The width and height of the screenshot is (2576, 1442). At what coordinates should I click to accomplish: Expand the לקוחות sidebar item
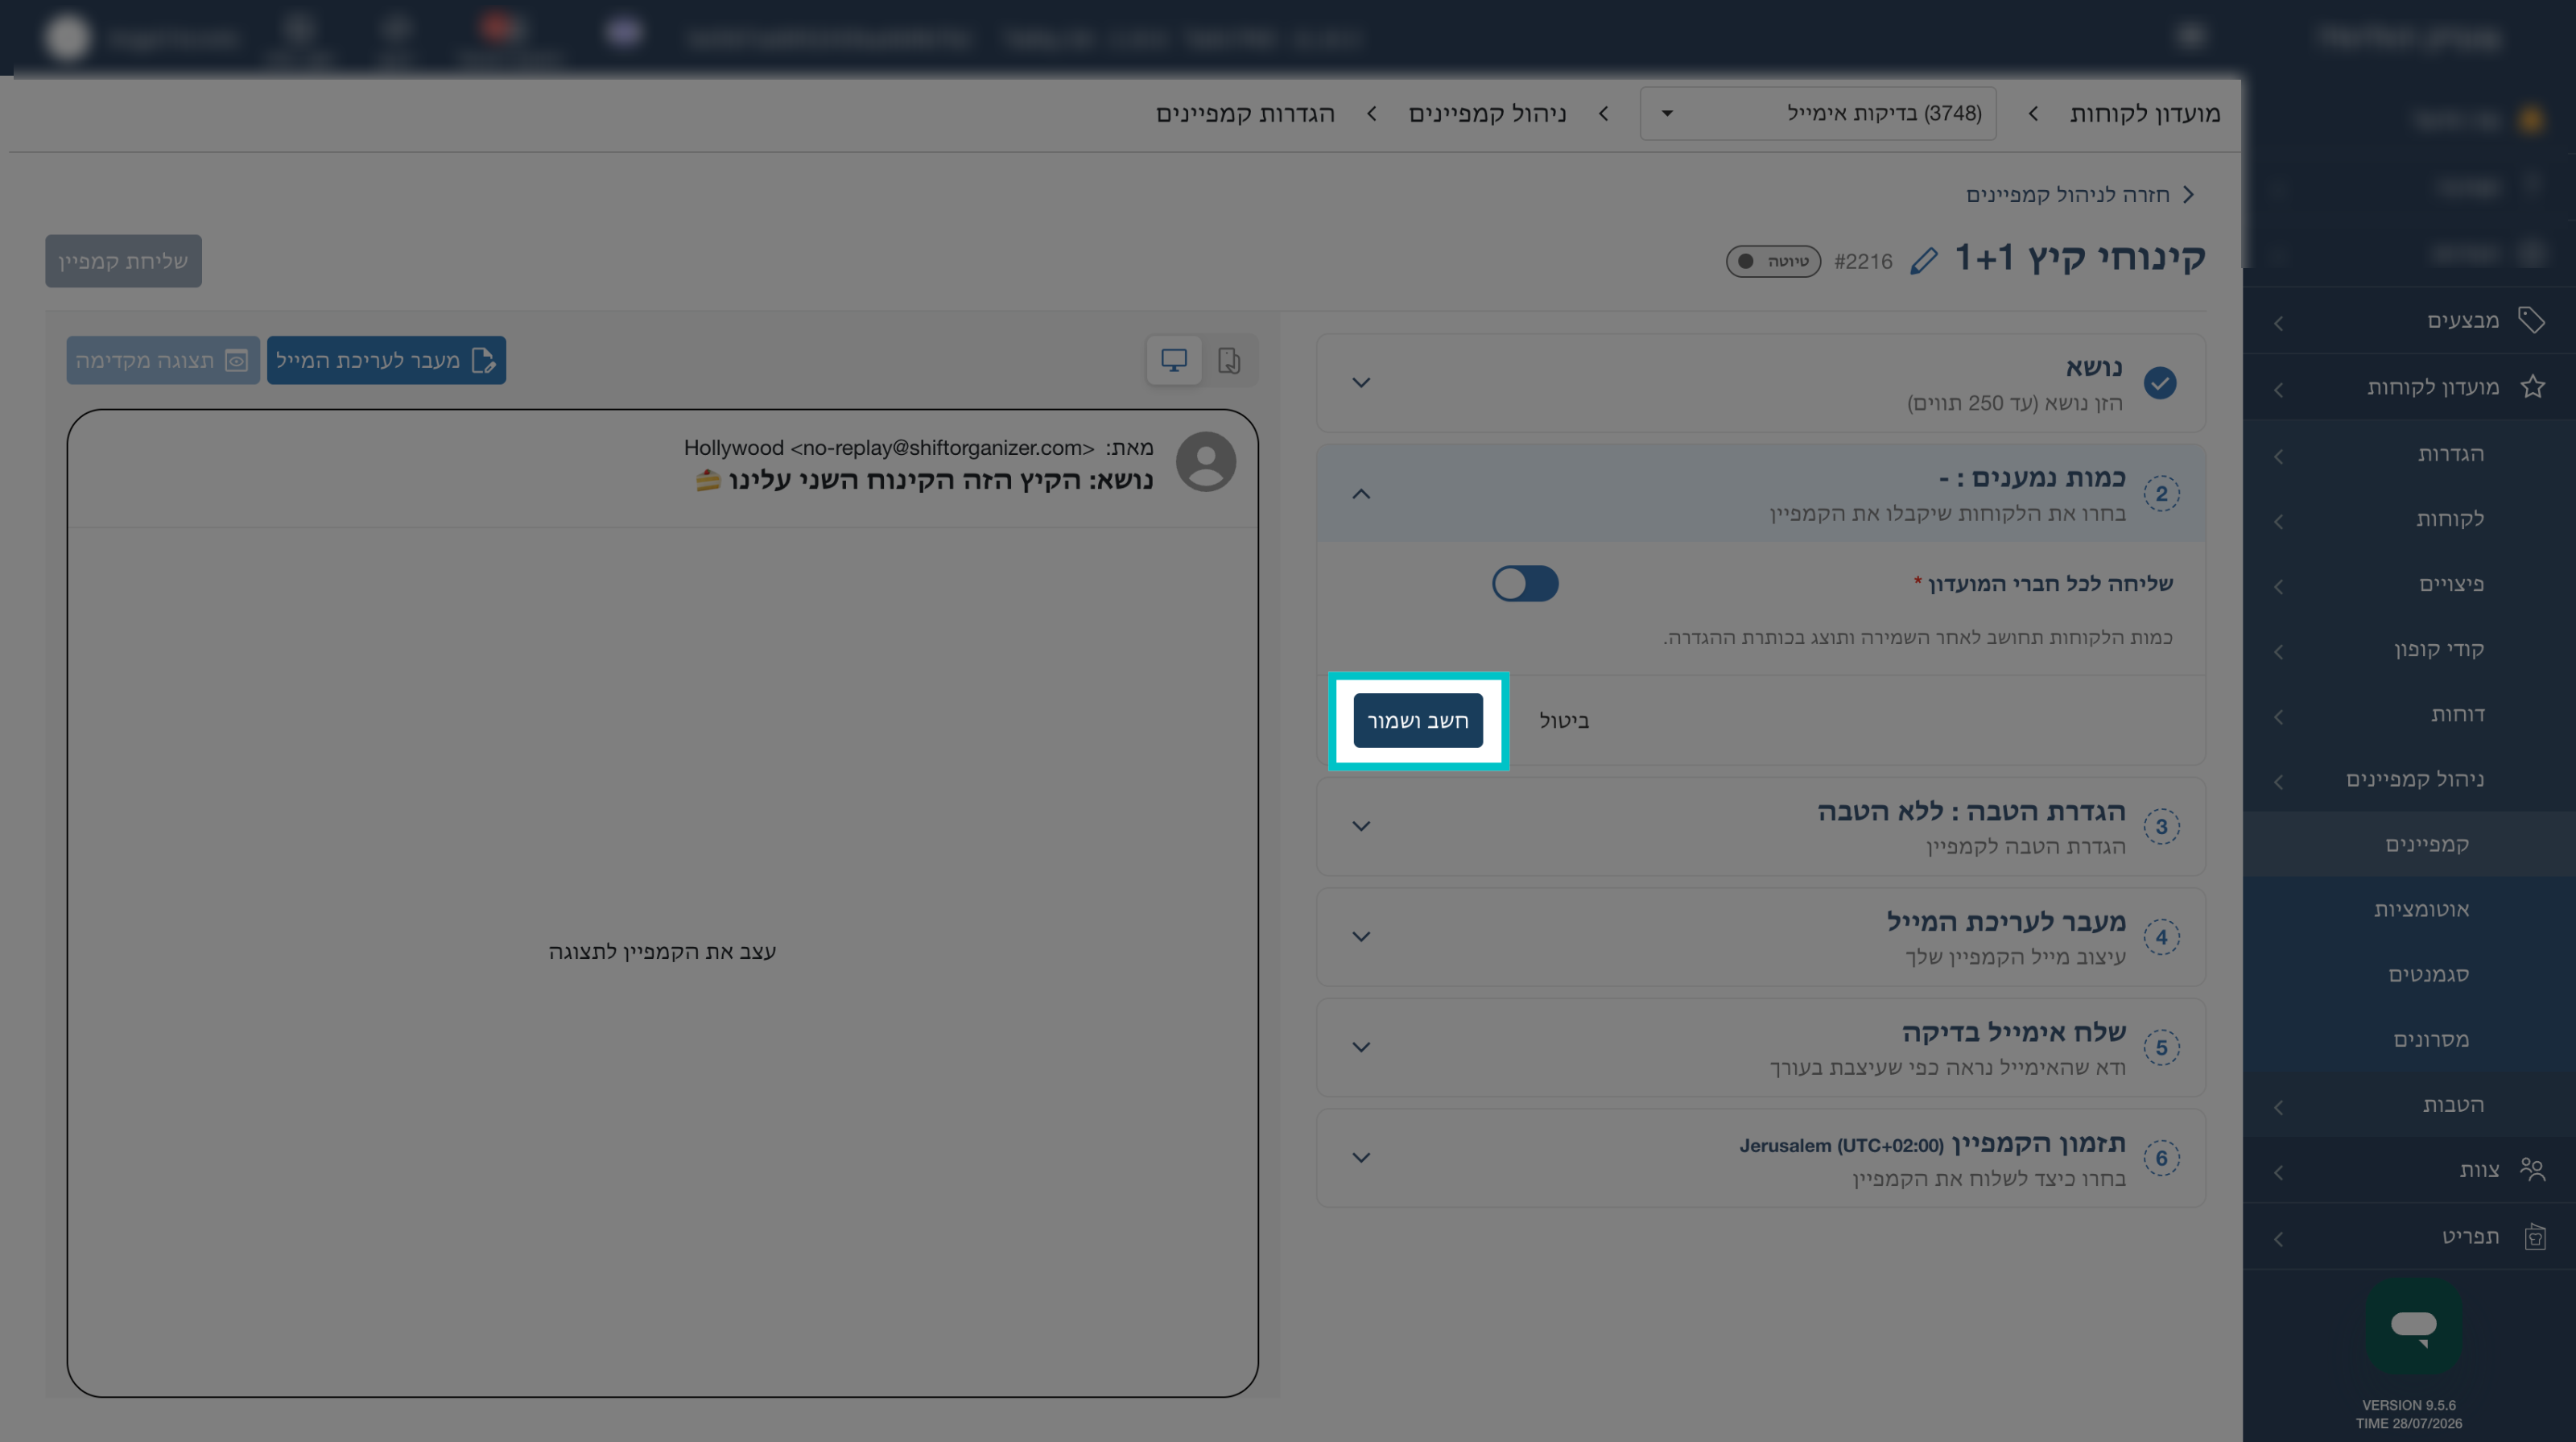coord(2410,519)
